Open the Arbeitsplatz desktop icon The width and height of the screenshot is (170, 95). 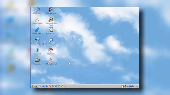tap(37, 11)
